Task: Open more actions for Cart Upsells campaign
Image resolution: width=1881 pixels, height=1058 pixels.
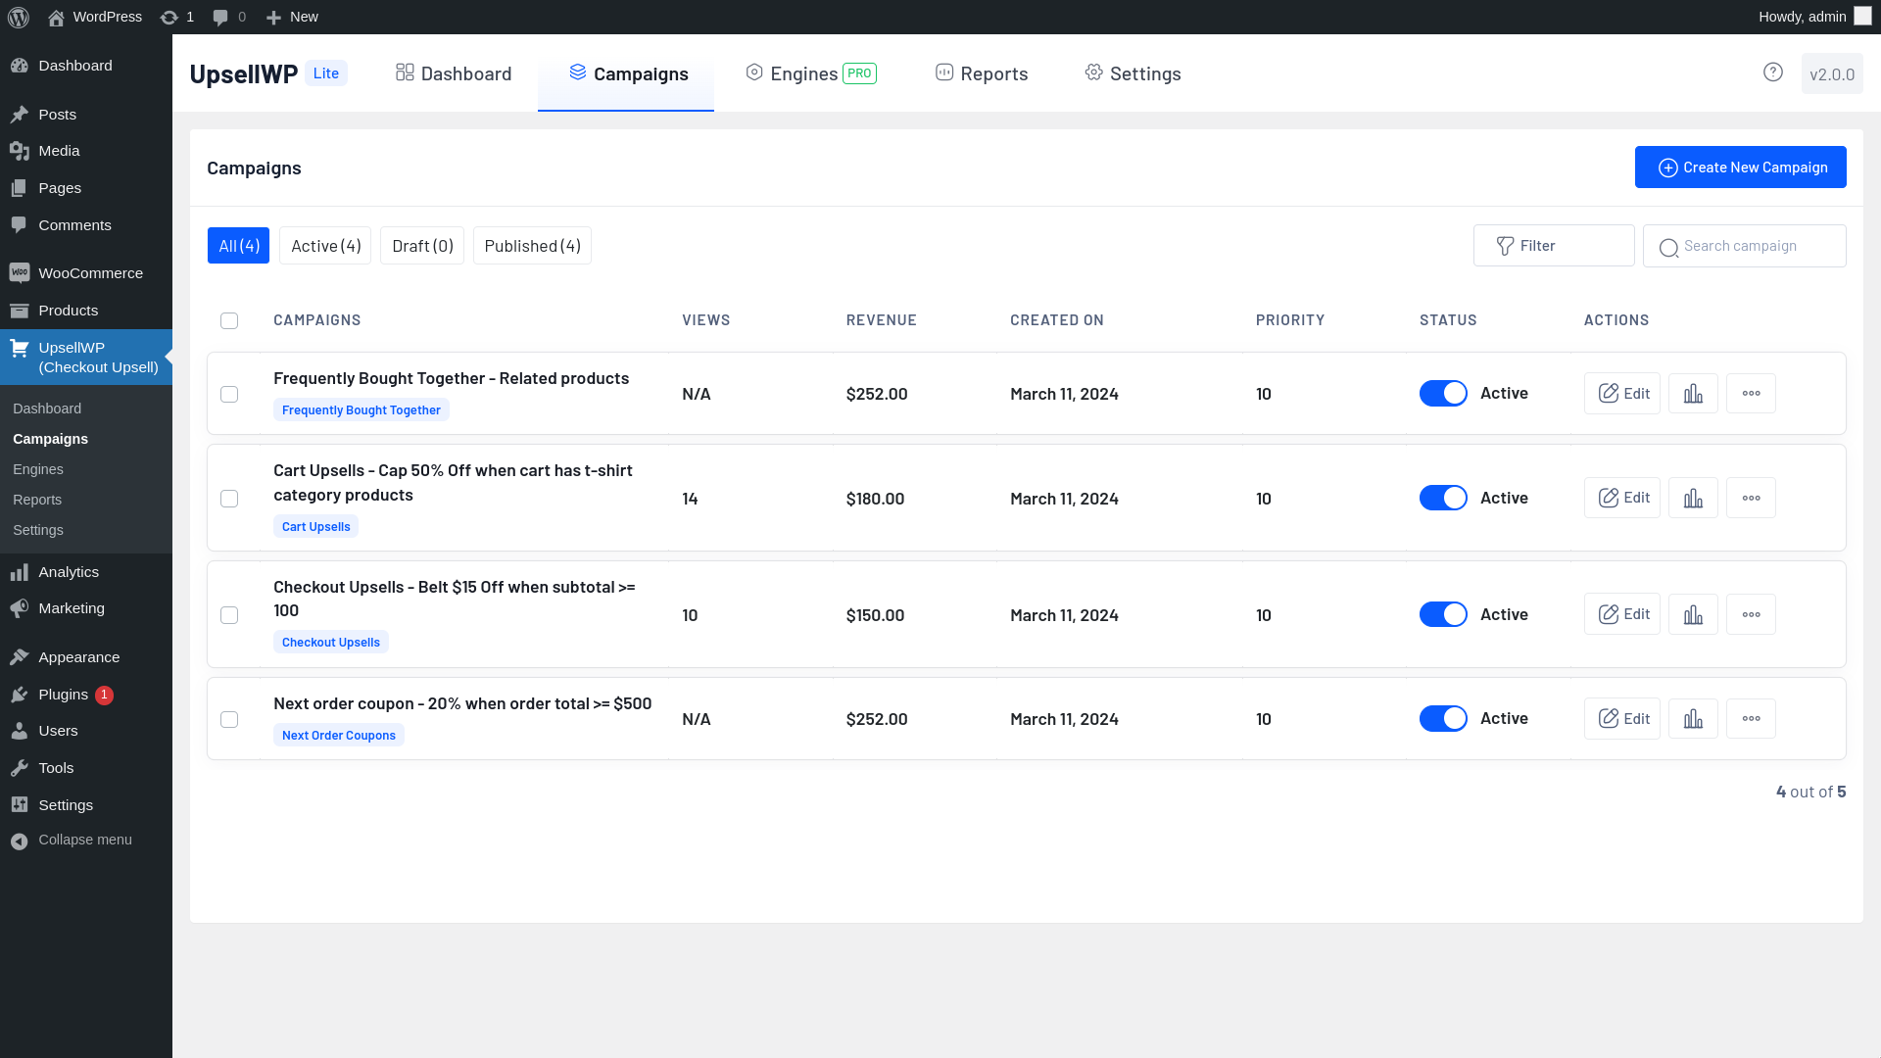Action: [1751, 498]
